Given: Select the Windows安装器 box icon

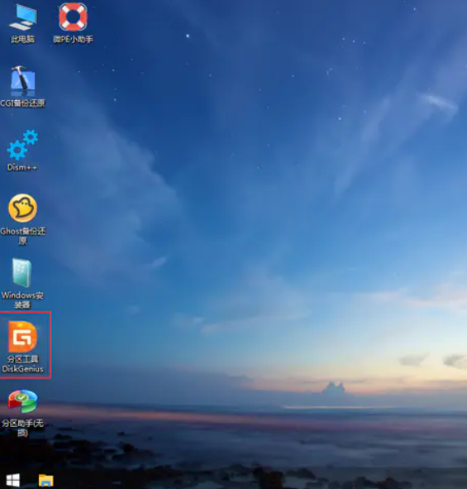Looking at the screenshot, I should 22,272.
